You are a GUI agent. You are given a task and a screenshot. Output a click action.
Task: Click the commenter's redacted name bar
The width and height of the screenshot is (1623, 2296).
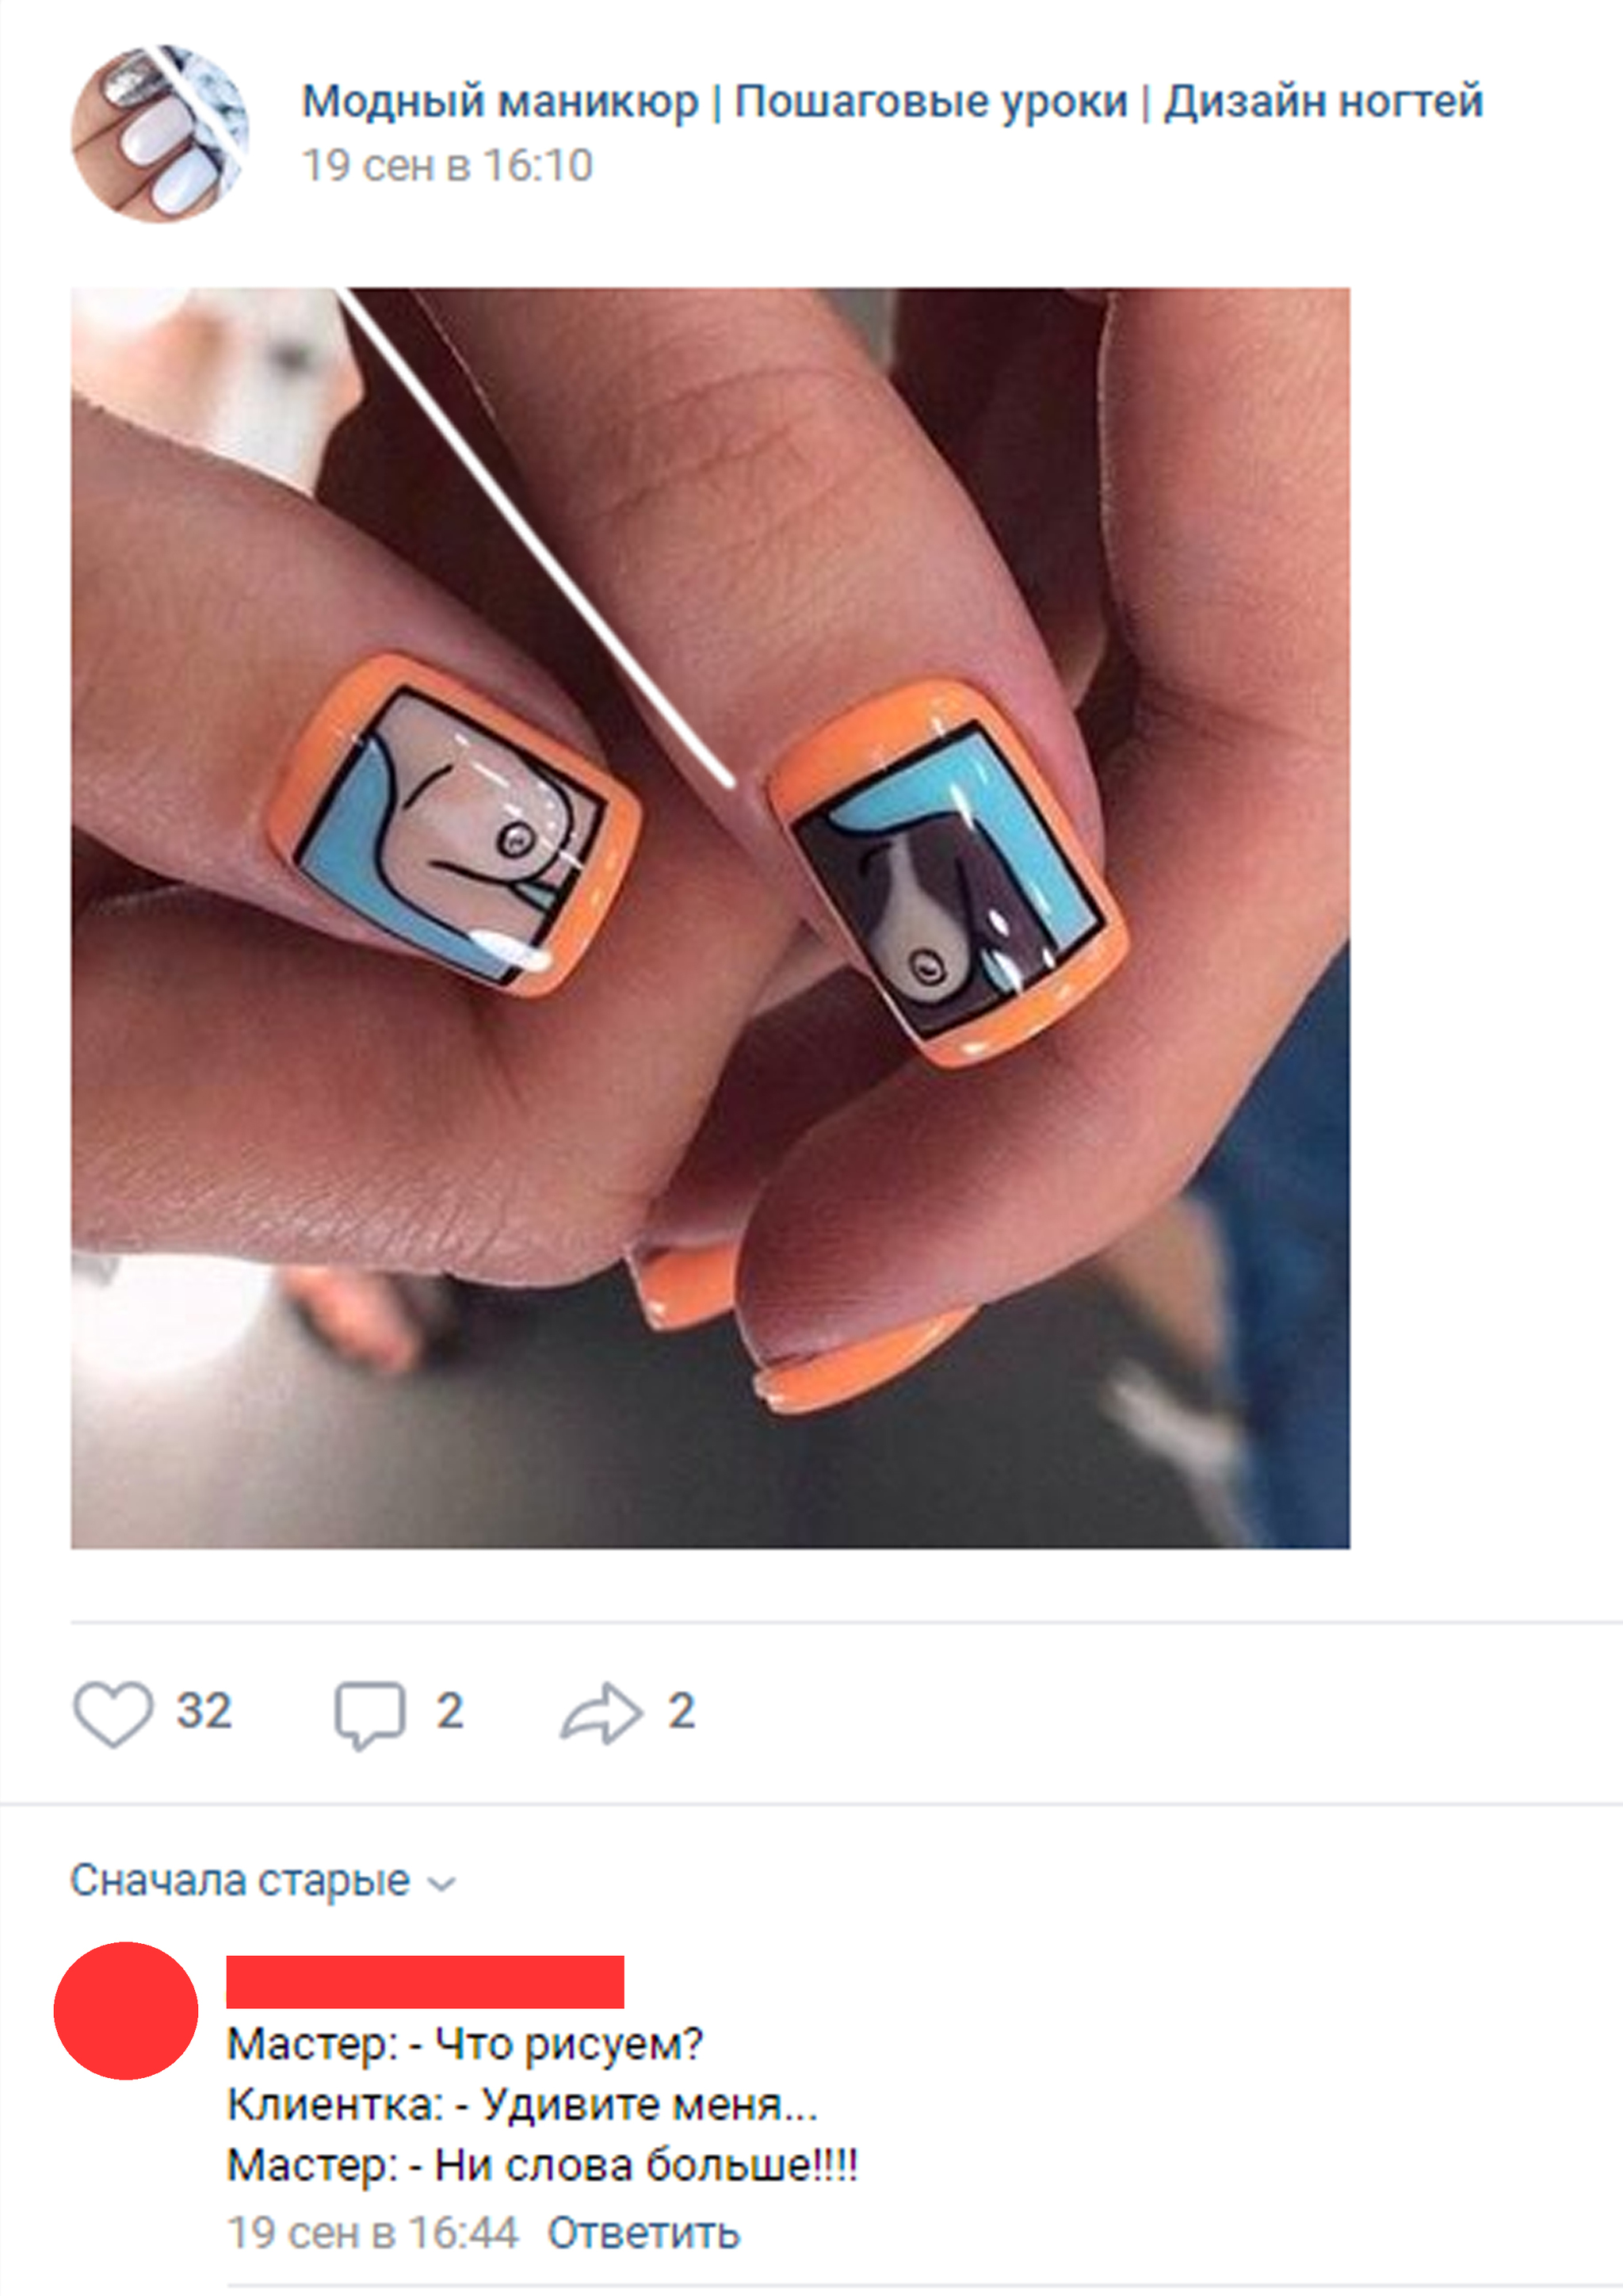pos(425,1981)
